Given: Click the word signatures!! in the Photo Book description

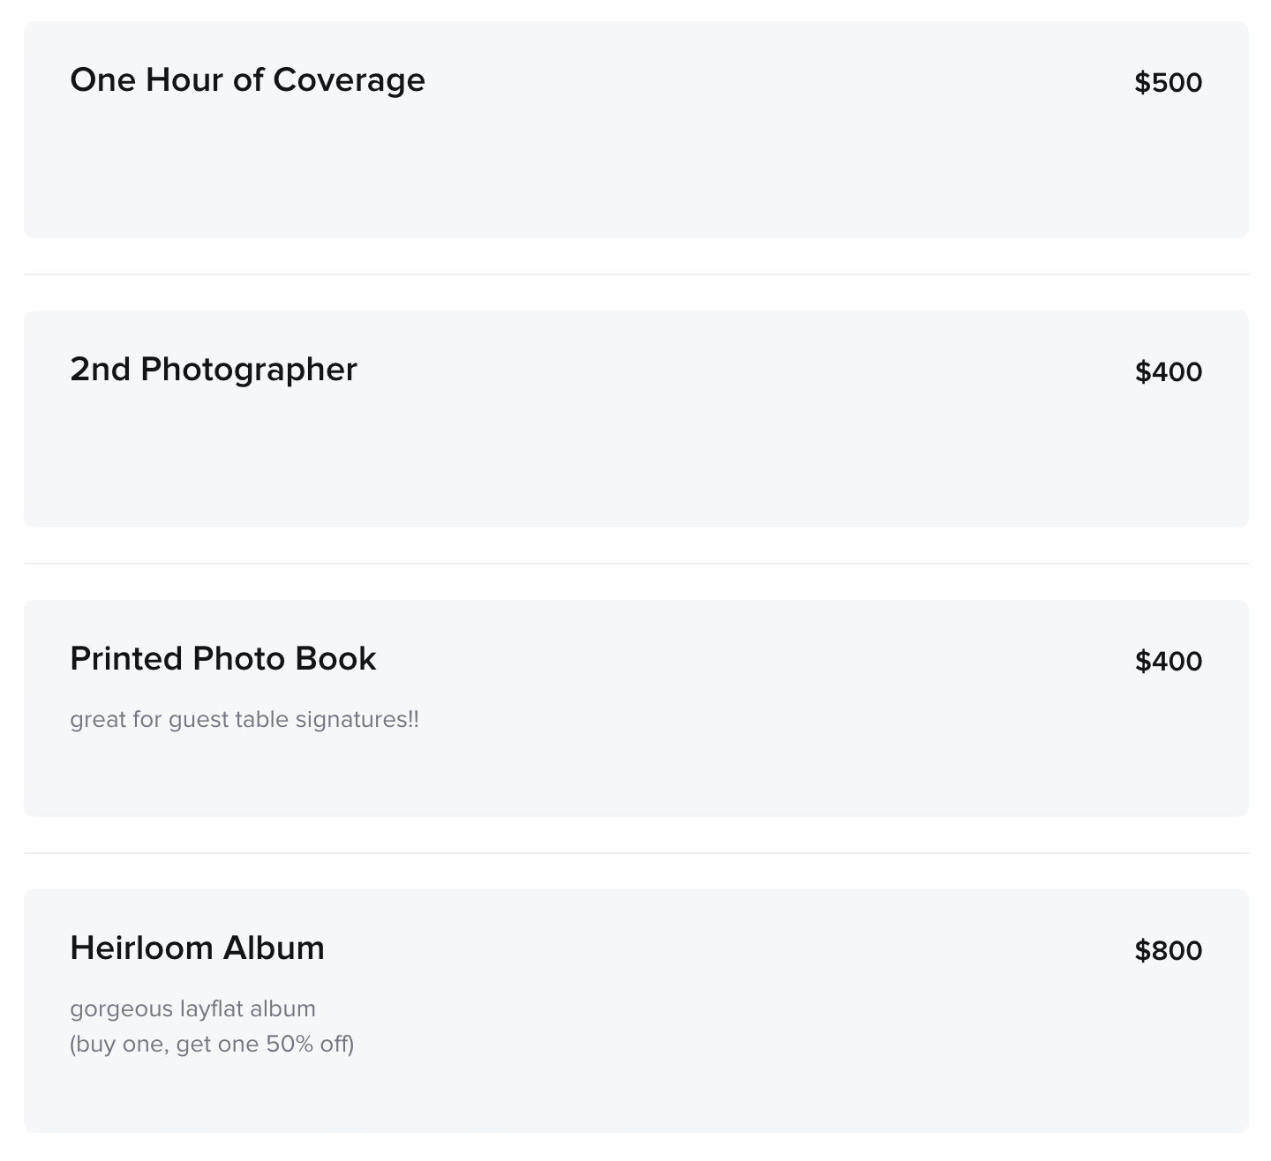Looking at the screenshot, I should pos(357,720).
